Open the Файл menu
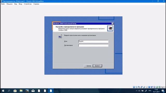Image resolution: width=166 pixels, height=93 pixels. (3, 4)
